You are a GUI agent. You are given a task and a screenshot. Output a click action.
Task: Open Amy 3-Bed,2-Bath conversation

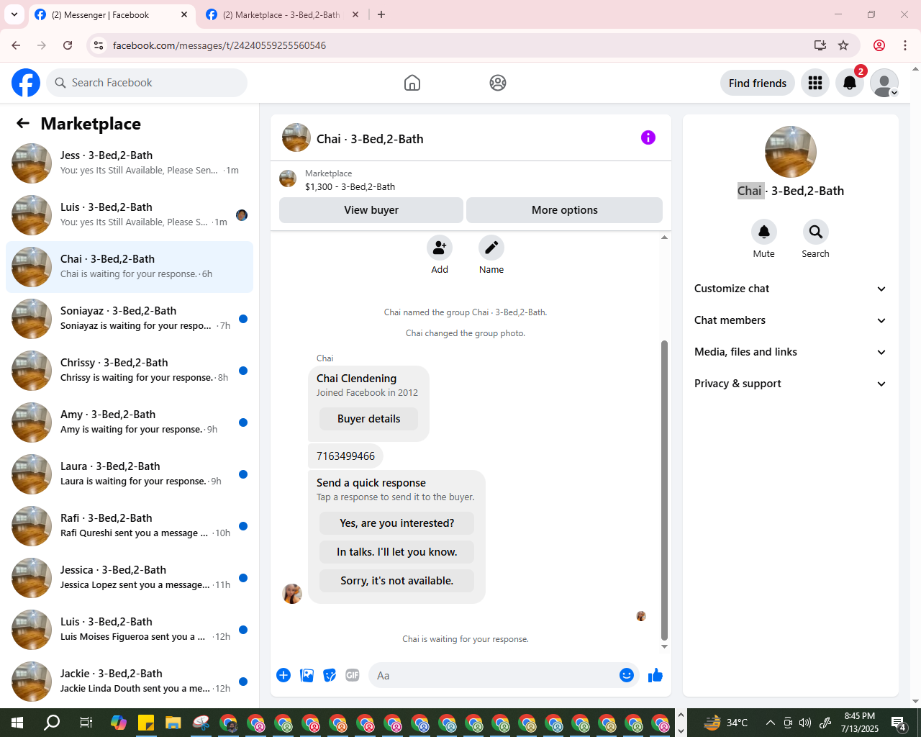click(x=130, y=422)
